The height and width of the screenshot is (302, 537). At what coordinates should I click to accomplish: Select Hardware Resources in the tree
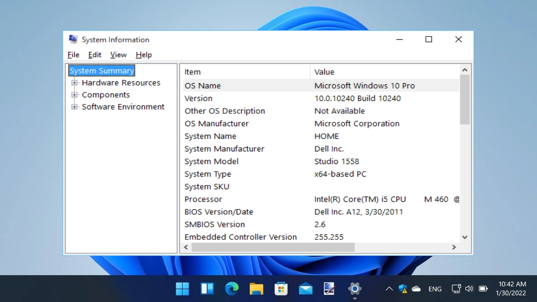click(x=121, y=83)
